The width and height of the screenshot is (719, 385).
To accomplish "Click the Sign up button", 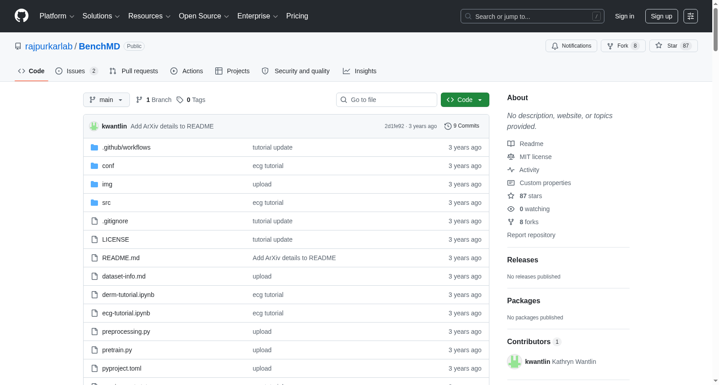I will point(661,16).
